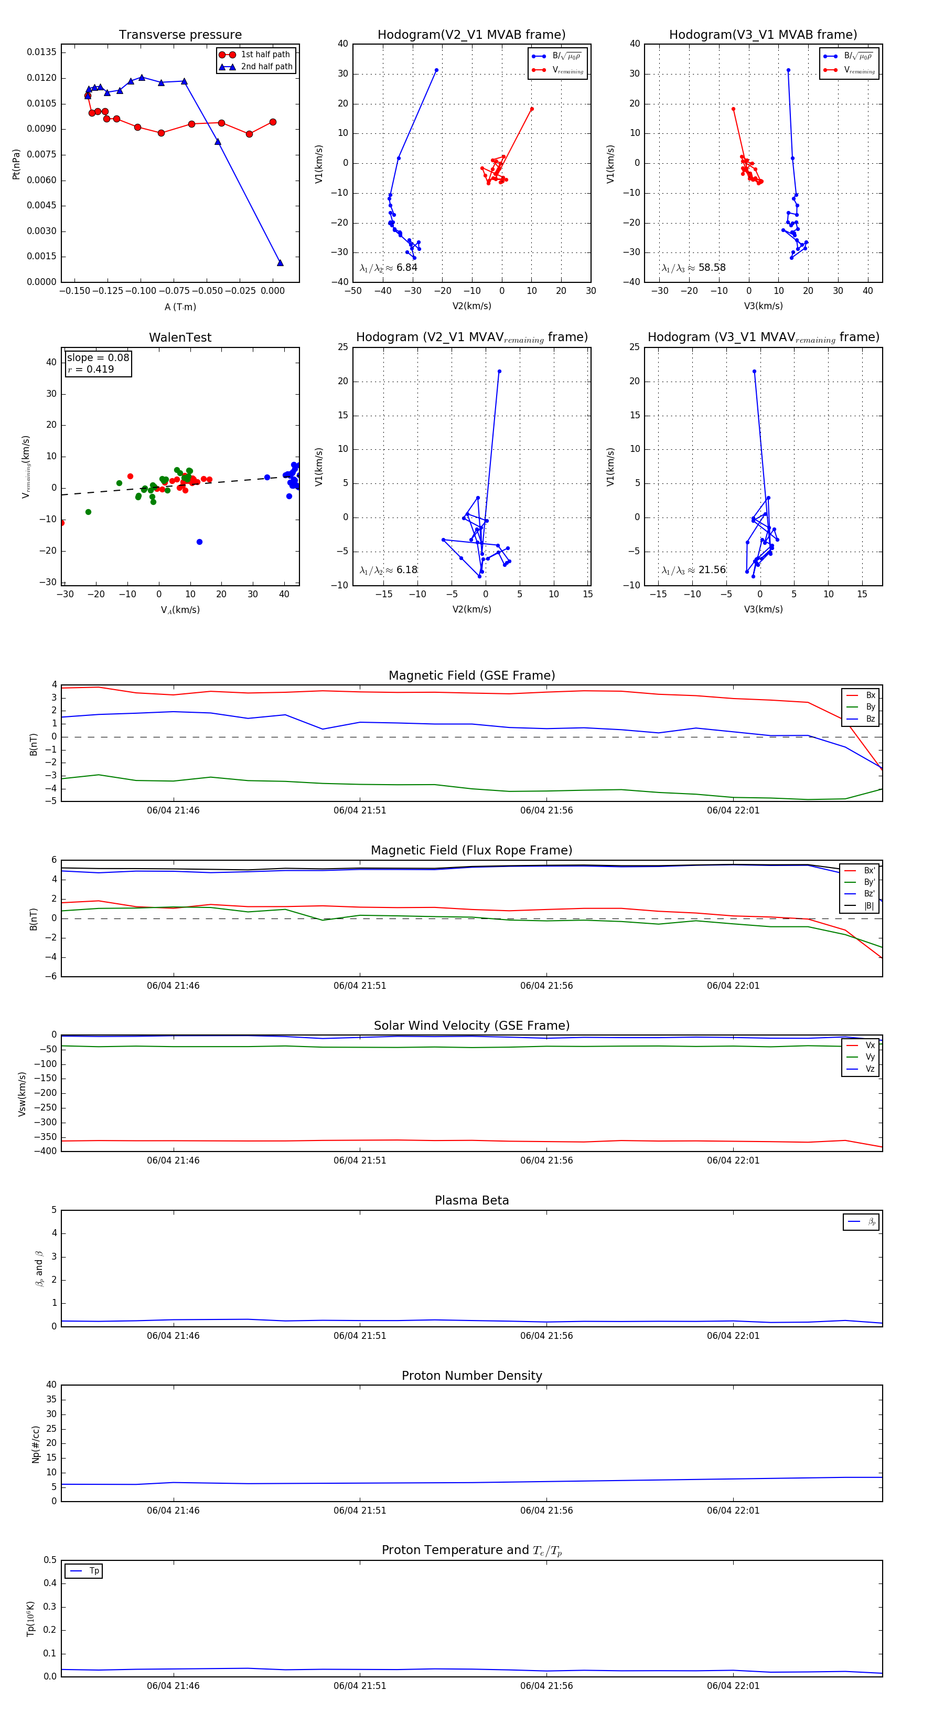Viewport: 944px width, 1732px height.
Task: Click the "Magnetic Field (GSE Frame)" title
Action: (x=471, y=675)
